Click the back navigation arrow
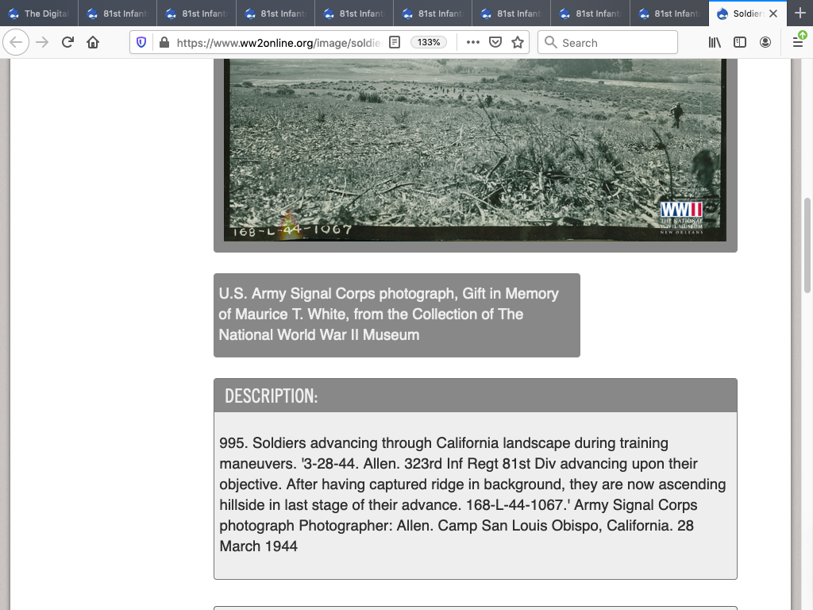 coord(17,42)
